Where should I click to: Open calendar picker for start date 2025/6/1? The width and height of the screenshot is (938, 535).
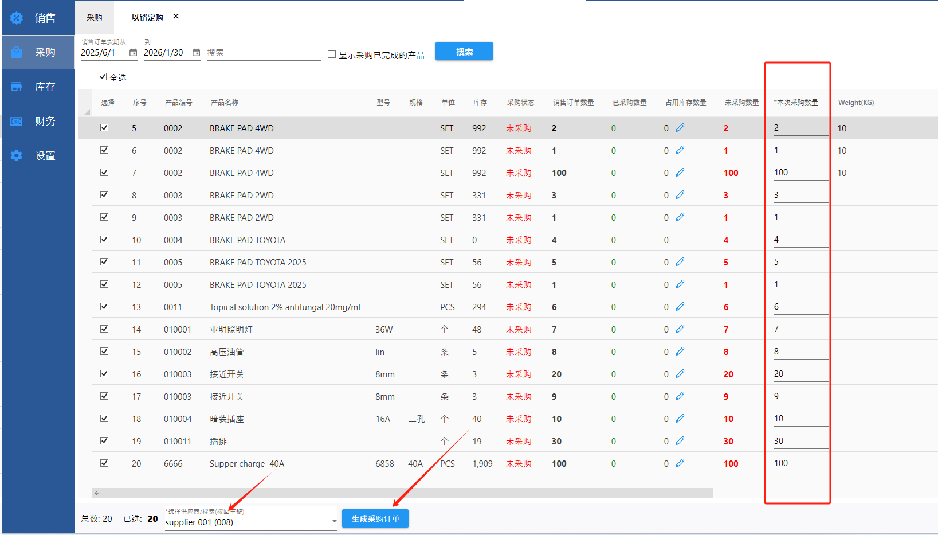pos(133,53)
